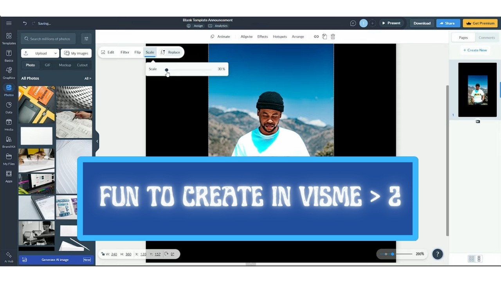
Task: Add collaborator with dashed plus circle
Action: pos(373,23)
